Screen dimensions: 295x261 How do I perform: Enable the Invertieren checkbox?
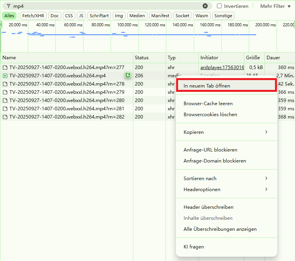click(219, 6)
